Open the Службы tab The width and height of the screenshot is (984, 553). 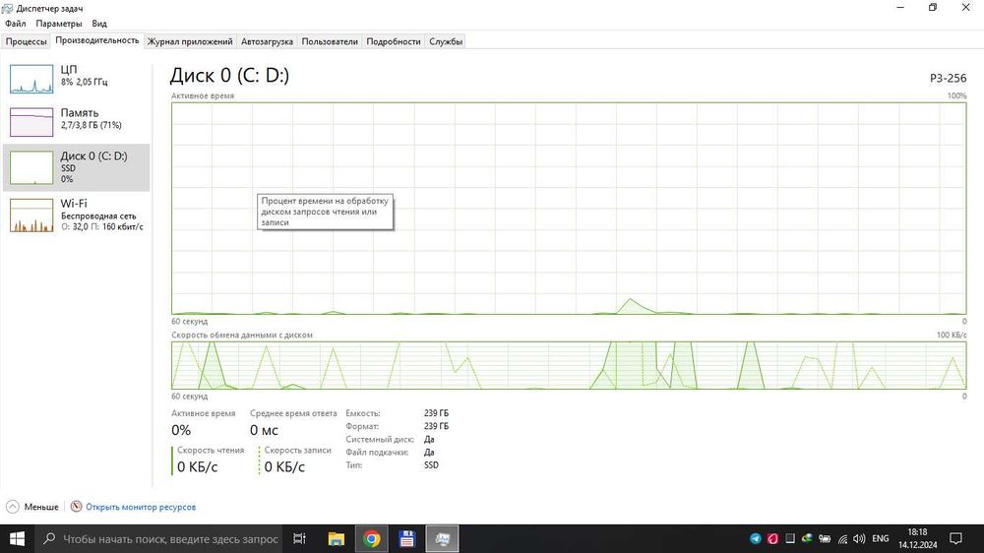(446, 41)
